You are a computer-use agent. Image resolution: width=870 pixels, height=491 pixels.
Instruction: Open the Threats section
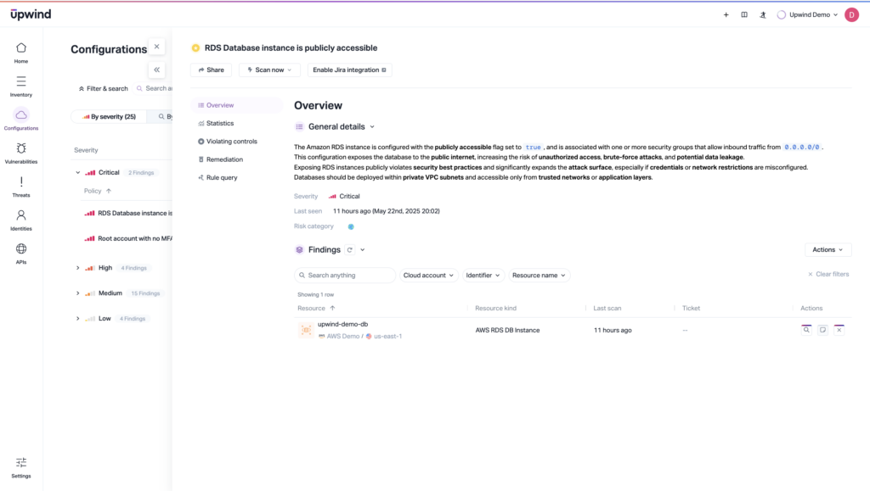pyautogui.click(x=21, y=187)
